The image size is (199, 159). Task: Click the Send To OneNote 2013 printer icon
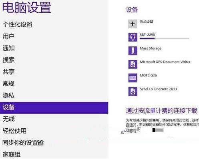(133, 91)
